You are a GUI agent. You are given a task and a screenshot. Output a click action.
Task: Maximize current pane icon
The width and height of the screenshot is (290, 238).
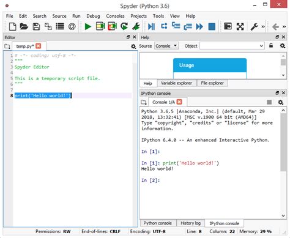pyautogui.click(x=228, y=26)
